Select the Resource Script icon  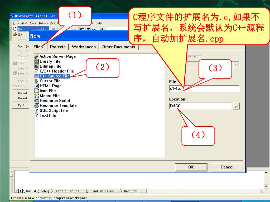37,101
